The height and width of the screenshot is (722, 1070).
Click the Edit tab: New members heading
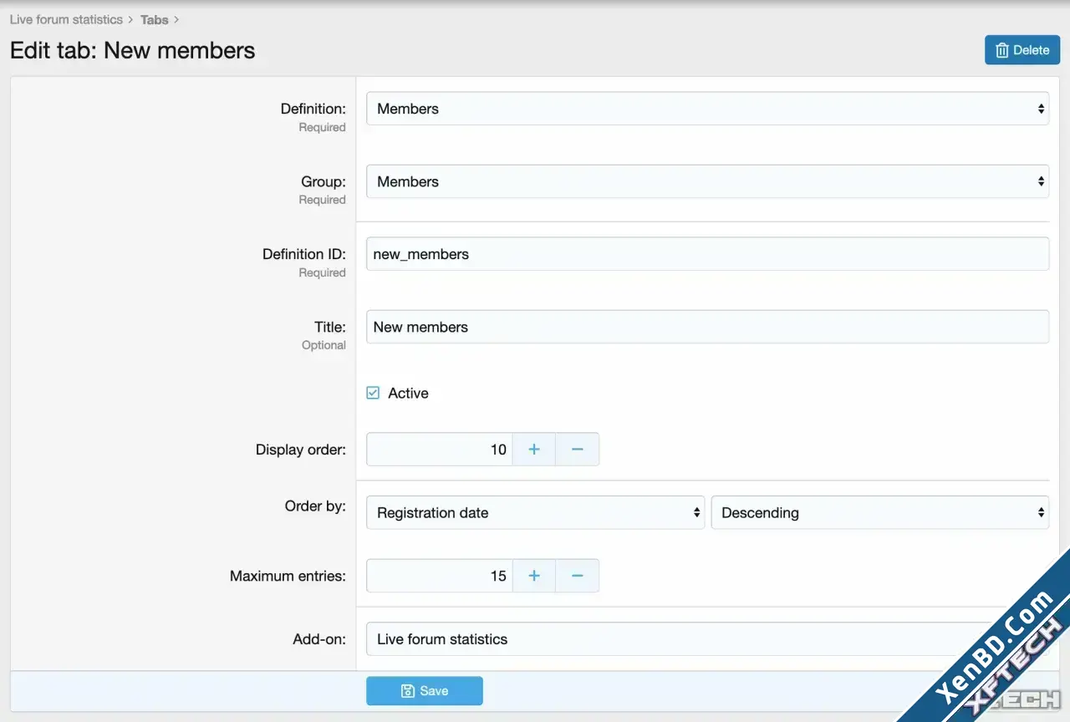[132, 50]
